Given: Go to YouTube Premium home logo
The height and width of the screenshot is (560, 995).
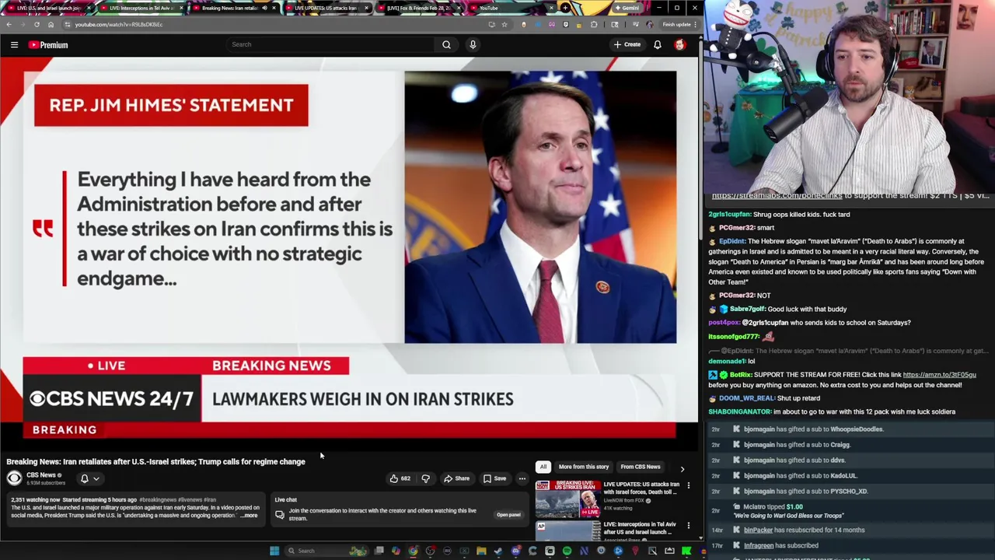Looking at the screenshot, I should [x=48, y=45].
